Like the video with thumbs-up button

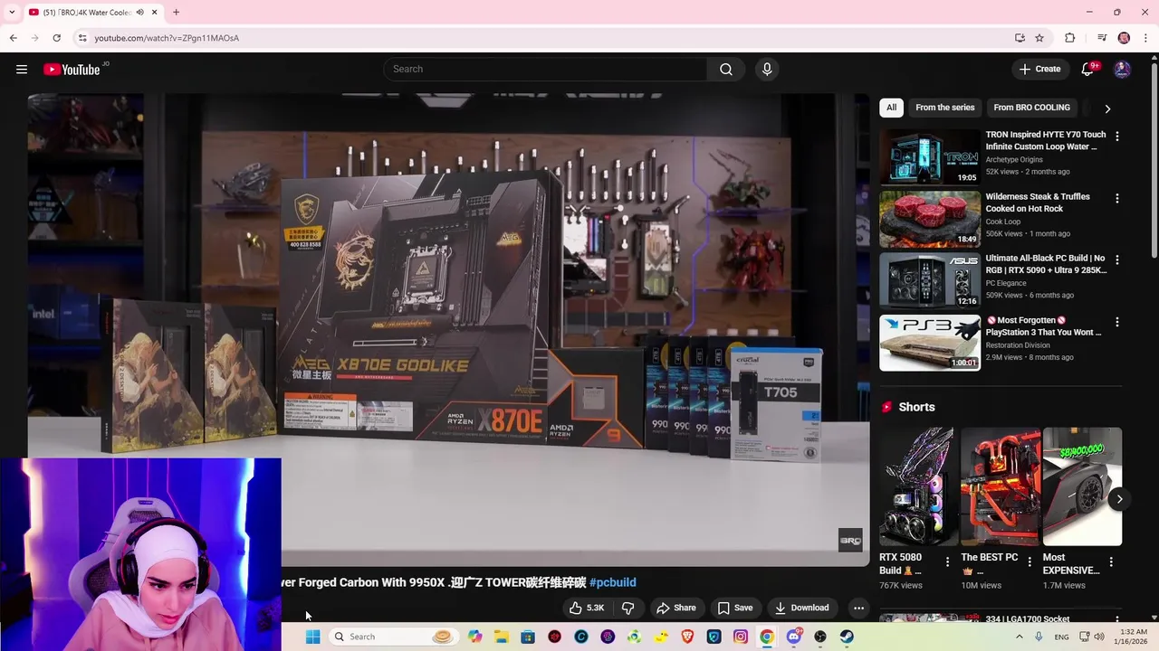587,608
